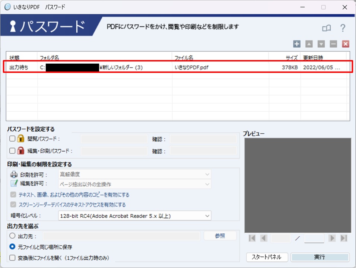Click the 参照 browse button
This screenshot has height=268, width=356.
coord(220,236)
